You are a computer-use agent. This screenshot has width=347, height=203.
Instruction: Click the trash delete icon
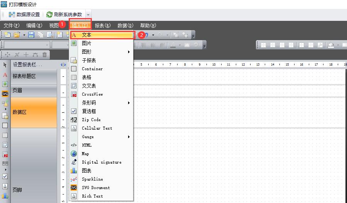45,55
